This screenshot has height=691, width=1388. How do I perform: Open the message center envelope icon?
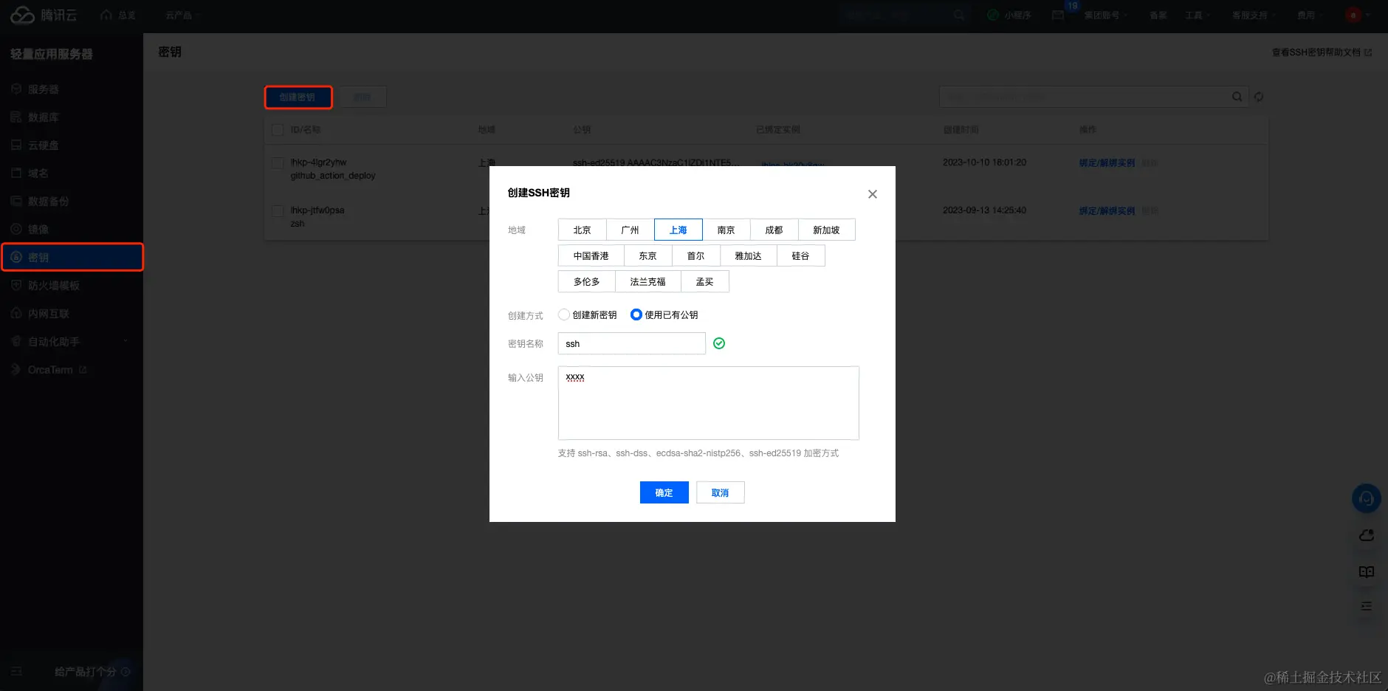pos(1058,15)
